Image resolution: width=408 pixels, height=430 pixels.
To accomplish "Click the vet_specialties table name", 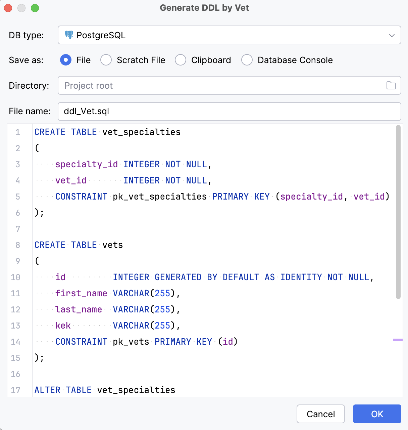I will point(141,132).
